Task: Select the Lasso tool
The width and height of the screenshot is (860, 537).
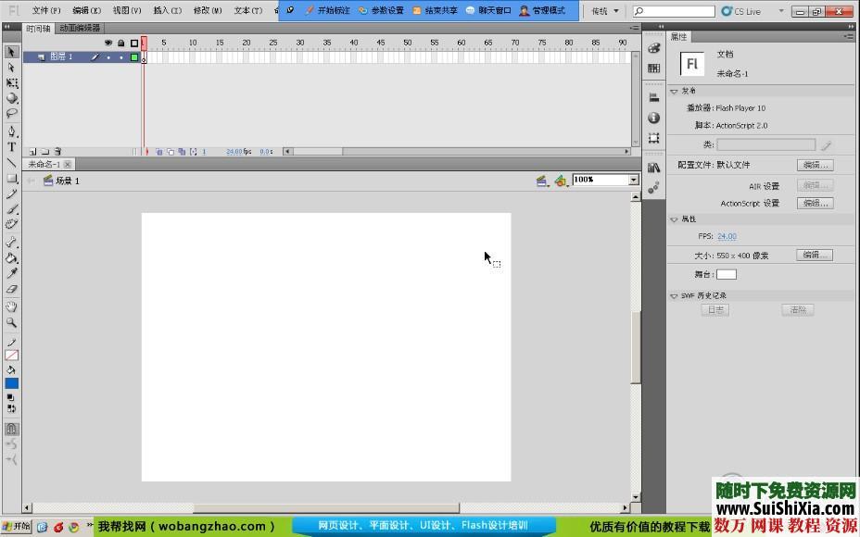Action: tap(12, 114)
